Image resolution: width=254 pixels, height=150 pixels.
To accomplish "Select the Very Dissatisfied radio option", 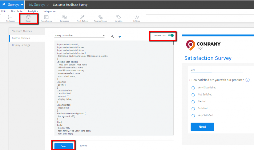I will (x=193, y=88).
